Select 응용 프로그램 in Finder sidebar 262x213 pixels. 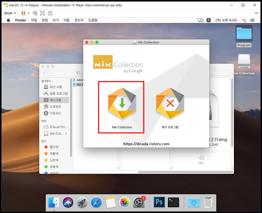pyautogui.click(x=54, y=93)
